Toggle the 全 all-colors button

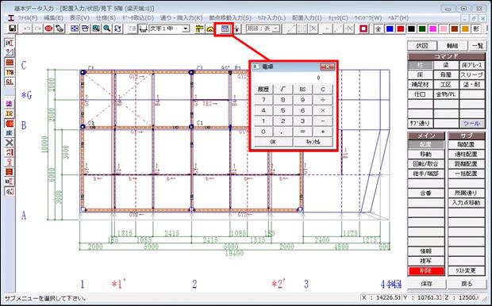(378, 29)
